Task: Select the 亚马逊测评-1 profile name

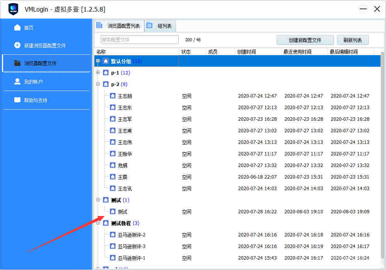Action: [x=132, y=258]
